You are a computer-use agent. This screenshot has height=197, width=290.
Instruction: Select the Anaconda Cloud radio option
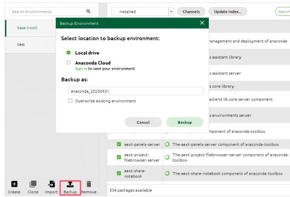pyautogui.click(x=69, y=62)
